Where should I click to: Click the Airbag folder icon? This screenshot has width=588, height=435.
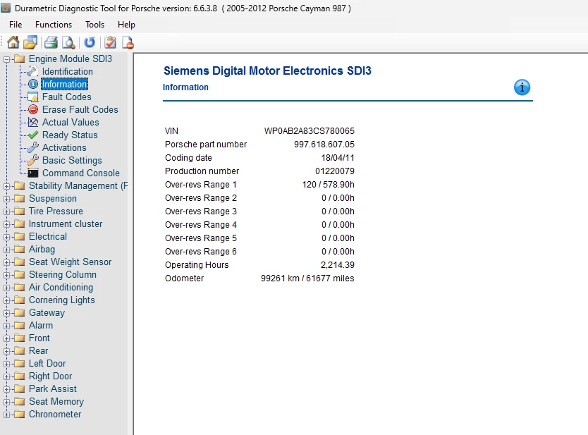pyautogui.click(x=19, y=250)
